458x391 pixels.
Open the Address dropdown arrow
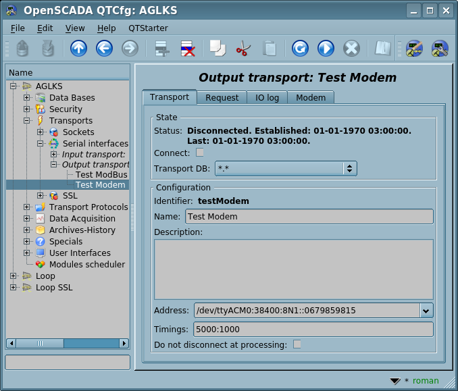(426, 311)
